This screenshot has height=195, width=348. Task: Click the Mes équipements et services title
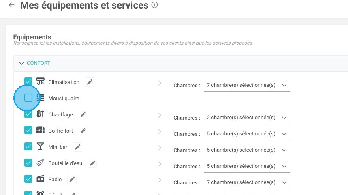[84, 5]
